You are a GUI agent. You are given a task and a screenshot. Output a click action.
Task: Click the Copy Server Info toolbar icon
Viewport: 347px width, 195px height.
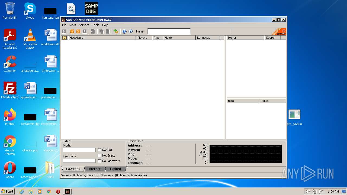pyautogui.click(x=101, y=31)
